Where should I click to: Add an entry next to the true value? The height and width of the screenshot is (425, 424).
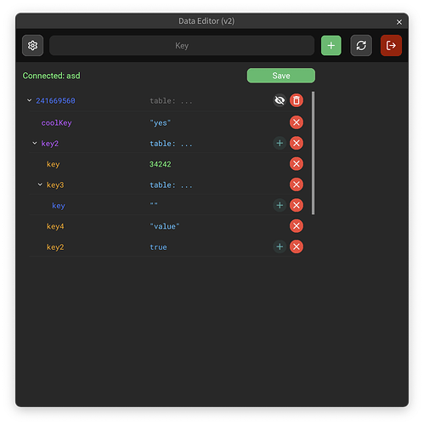tap(280, 246)
